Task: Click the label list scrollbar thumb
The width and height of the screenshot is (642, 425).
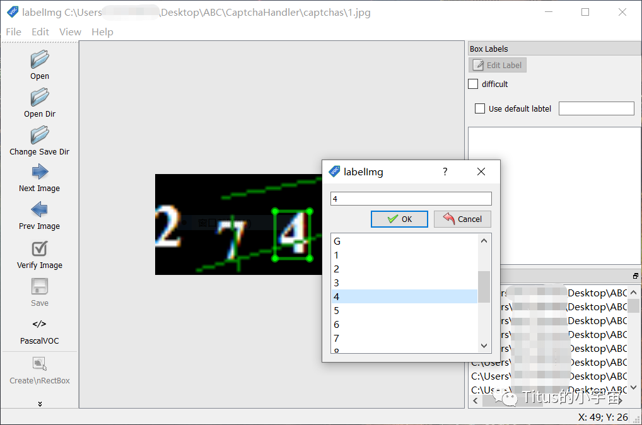Action: (484, 287)
